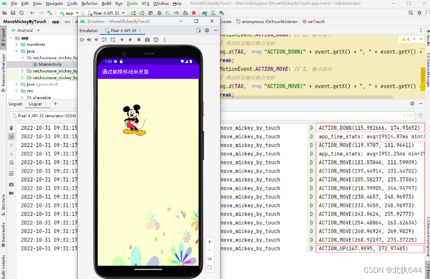This screenshot has width=430, height=279.
Task: Click the Search Everywhere magnifier icon
Action: click(x=411, y=13)
